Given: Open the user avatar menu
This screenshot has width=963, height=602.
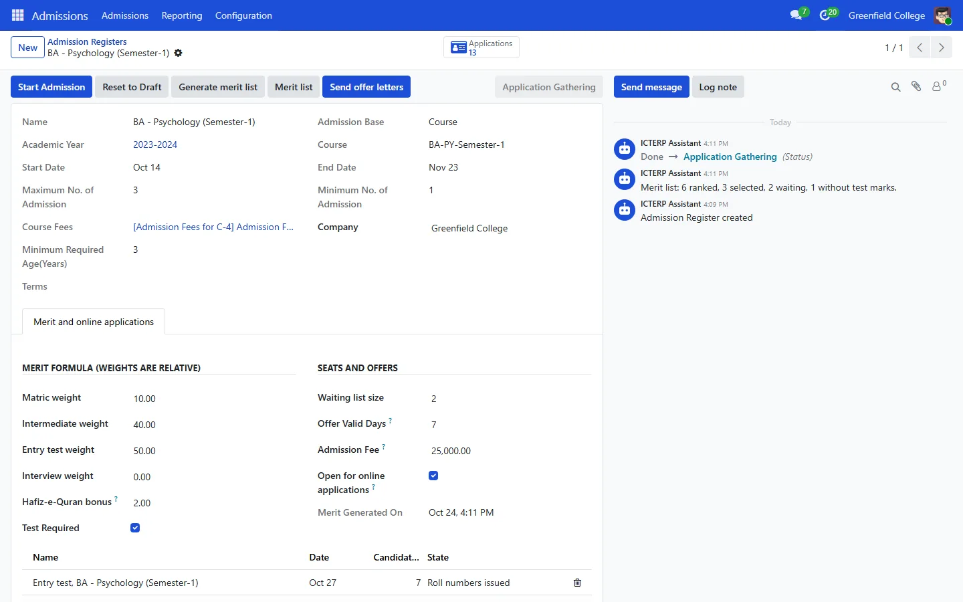Looking at the screenshot, I should click(x=942, y=15).
